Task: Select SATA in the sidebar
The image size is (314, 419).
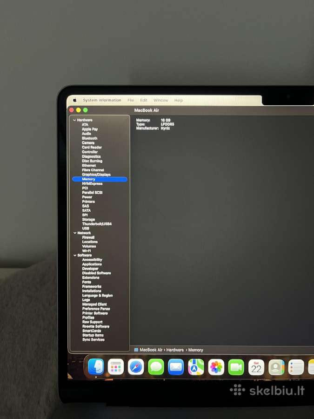Action: (86, 210)
